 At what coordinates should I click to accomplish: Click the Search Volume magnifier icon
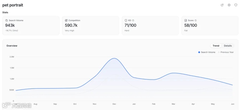(6, 20)
